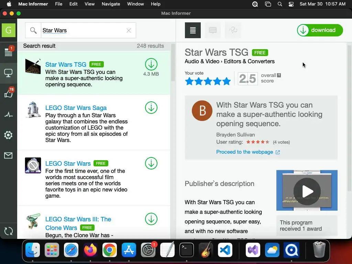Click the Brayden Sullivan B avatar
The image size is (352, 264).
coord(202,111)
